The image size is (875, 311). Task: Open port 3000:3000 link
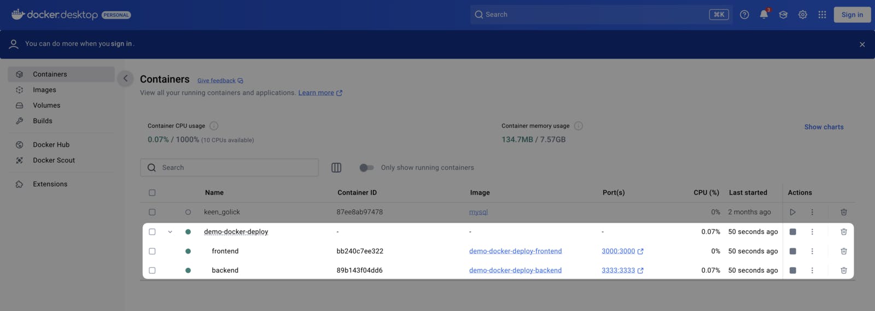[622, 251]
